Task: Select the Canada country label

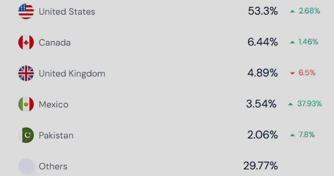Action: click(54, 43)
